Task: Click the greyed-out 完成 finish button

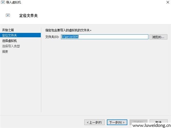Action: click(x=139, y=122)
